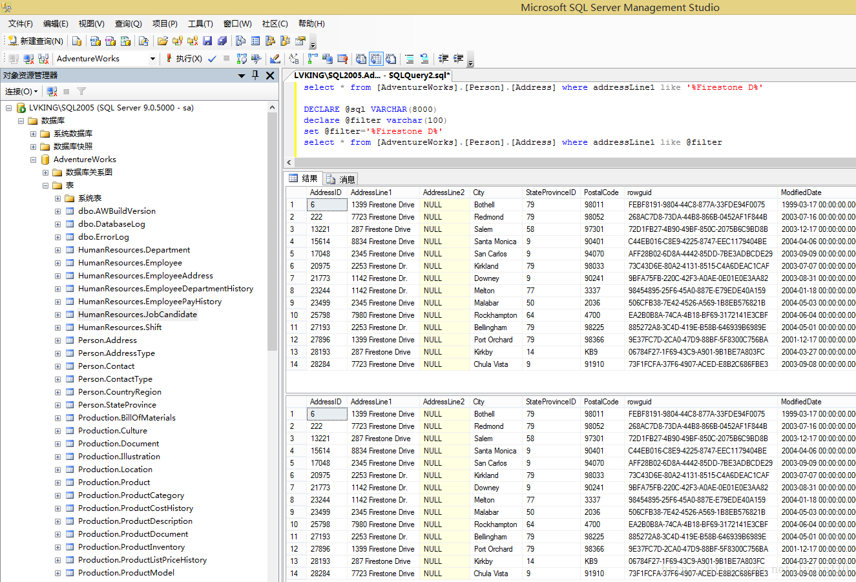Screen dimensions: 856x582
Task: Select the HumanResources.JobCandidate table
Action: tap(138, 315)
